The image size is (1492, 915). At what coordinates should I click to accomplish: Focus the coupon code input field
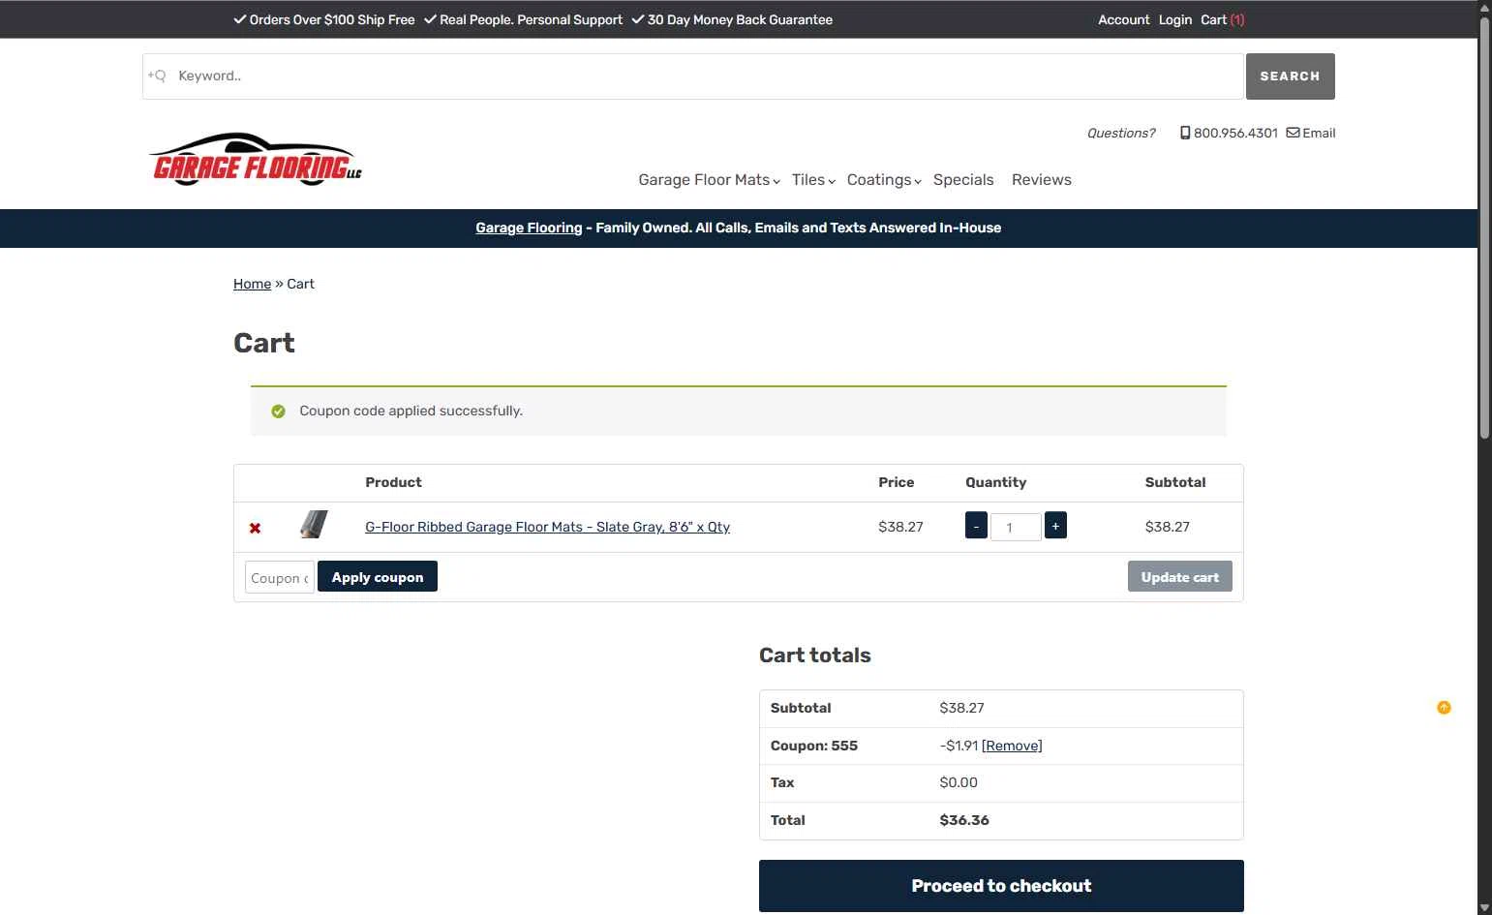click(x=280, y=577)
